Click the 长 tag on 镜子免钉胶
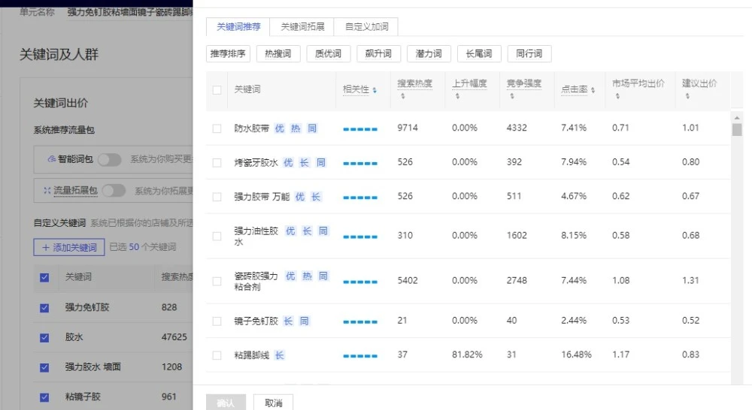Screen dimensions: 752x410 [x=288, y=321]
